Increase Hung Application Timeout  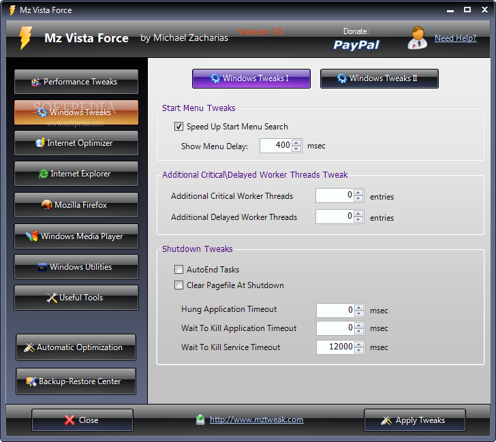coord(358,308)
